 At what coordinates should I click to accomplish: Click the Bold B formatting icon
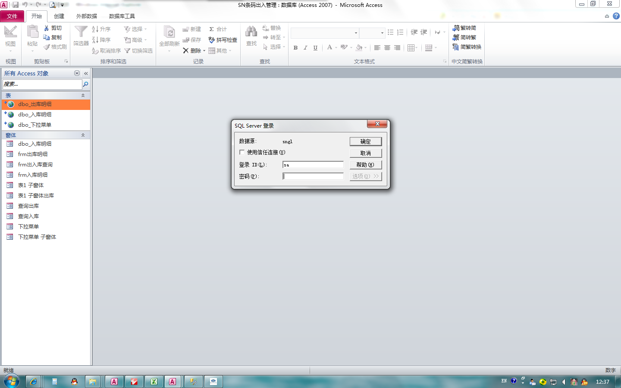click(295, 48)
